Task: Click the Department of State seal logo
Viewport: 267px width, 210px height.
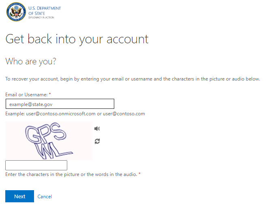Action: pyautogui.click(x=16, y=12)
